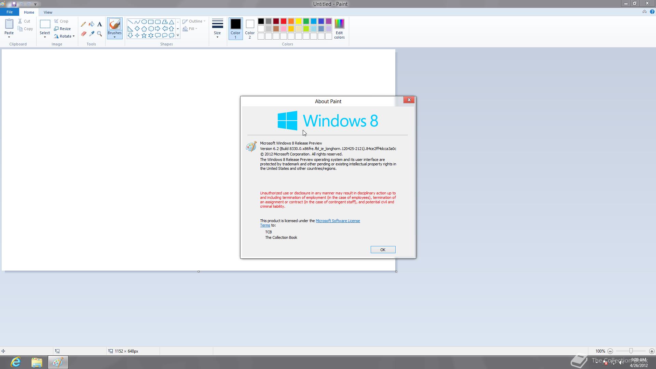
Task: Choose the five-point star shape
Action: [x=144, y=36]
